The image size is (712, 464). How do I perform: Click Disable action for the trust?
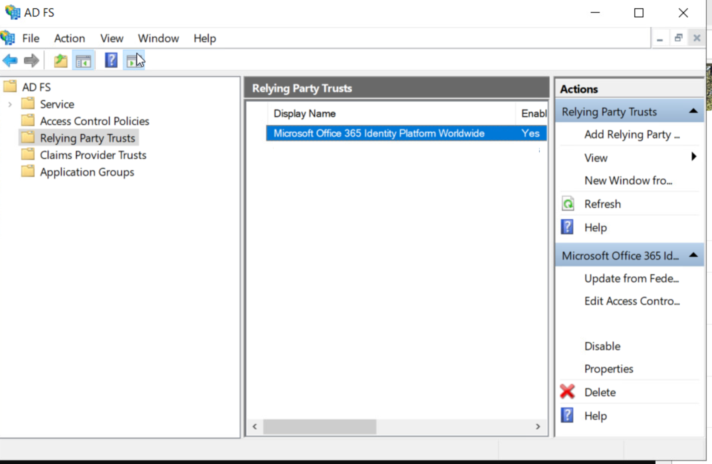[602, 346]
